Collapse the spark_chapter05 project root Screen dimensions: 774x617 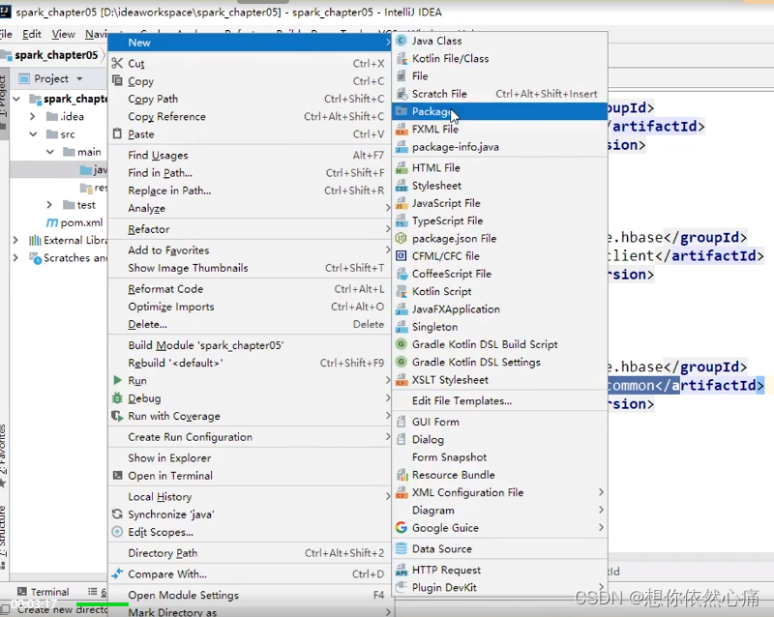pos(16,100)
